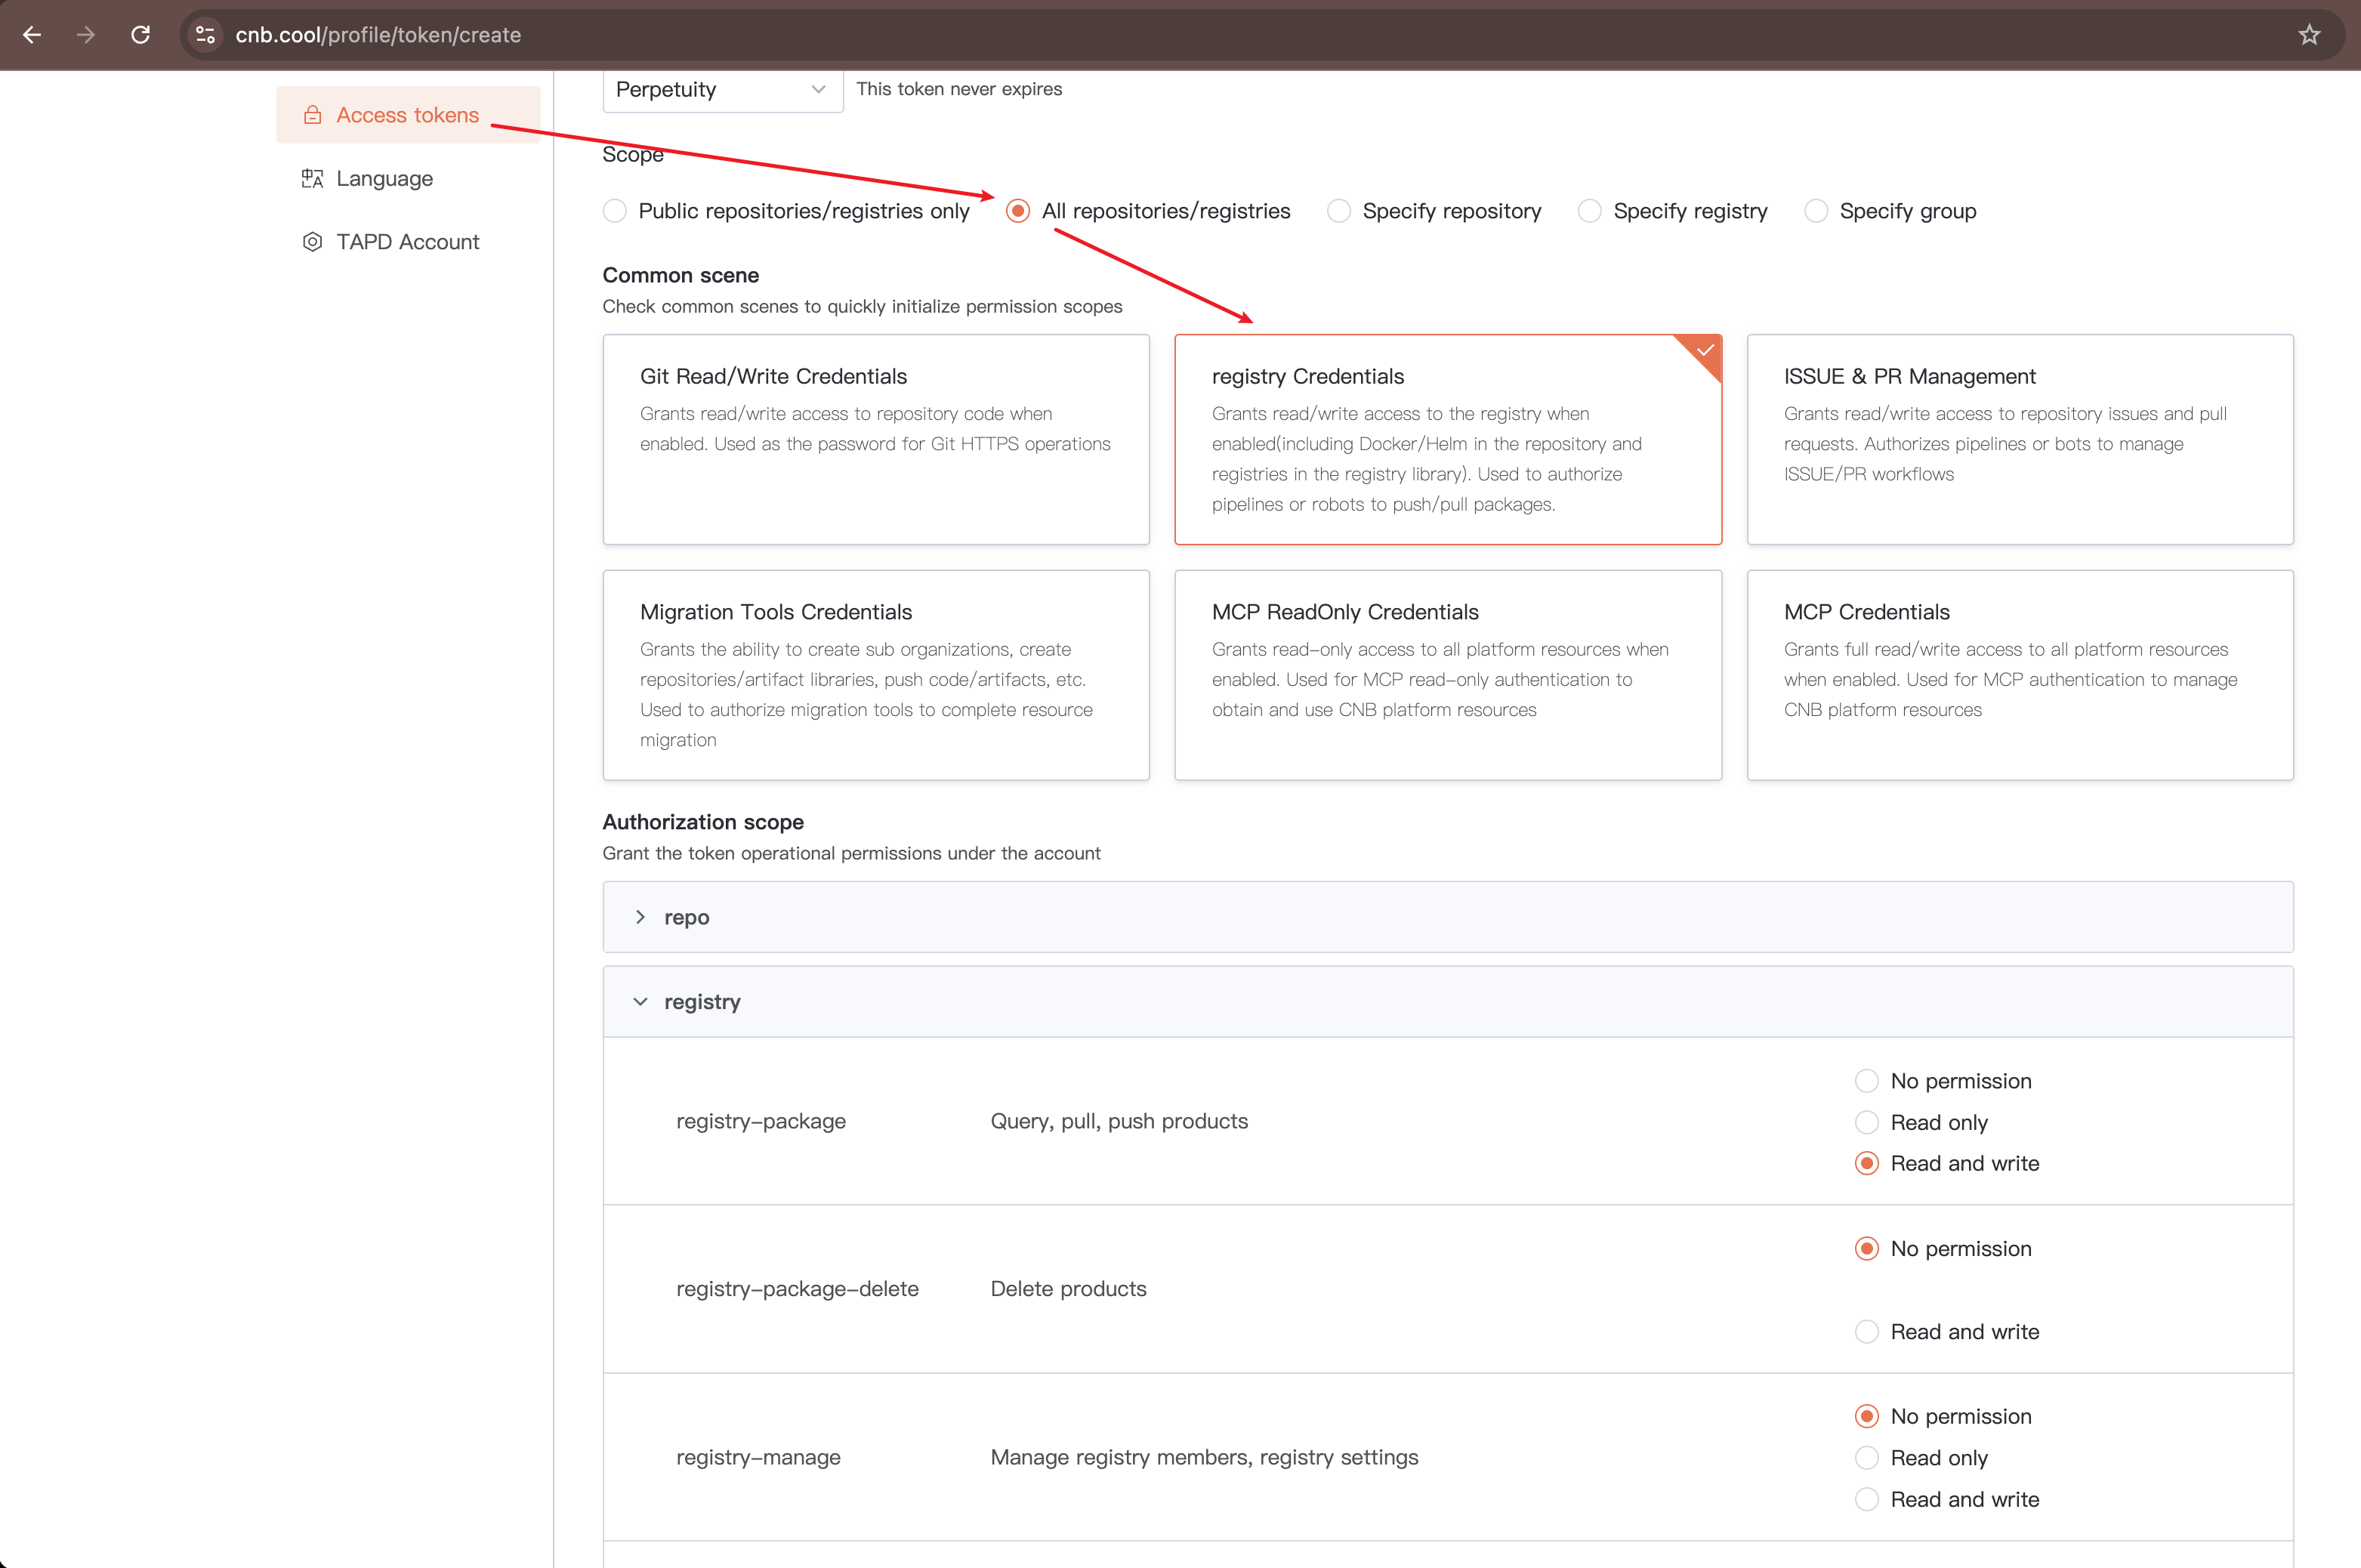Viewport: 2361px width, 1568px height.
Task: Open the Perpetuity expiration dropdown
Action: [x=722, y=90]
